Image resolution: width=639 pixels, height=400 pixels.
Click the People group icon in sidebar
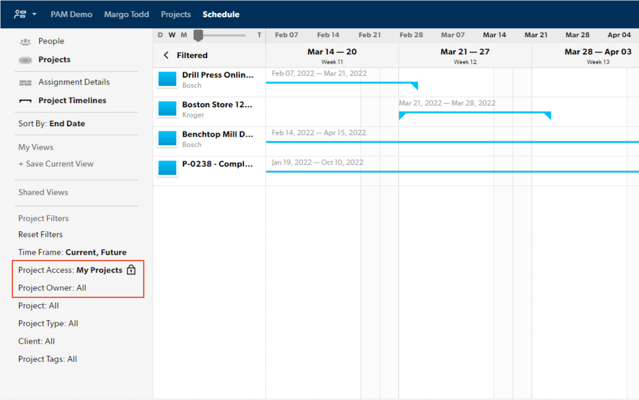point(25,42)
